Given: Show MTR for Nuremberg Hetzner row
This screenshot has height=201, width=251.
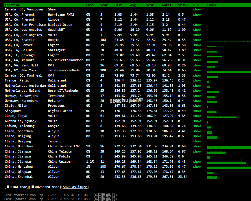Looking at the screenshot, I should pyautogui.click(x=197, y=101).
